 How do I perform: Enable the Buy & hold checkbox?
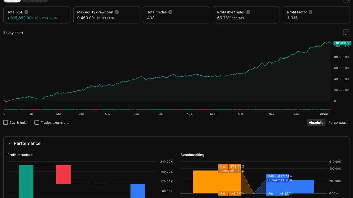tap(5, 122)
